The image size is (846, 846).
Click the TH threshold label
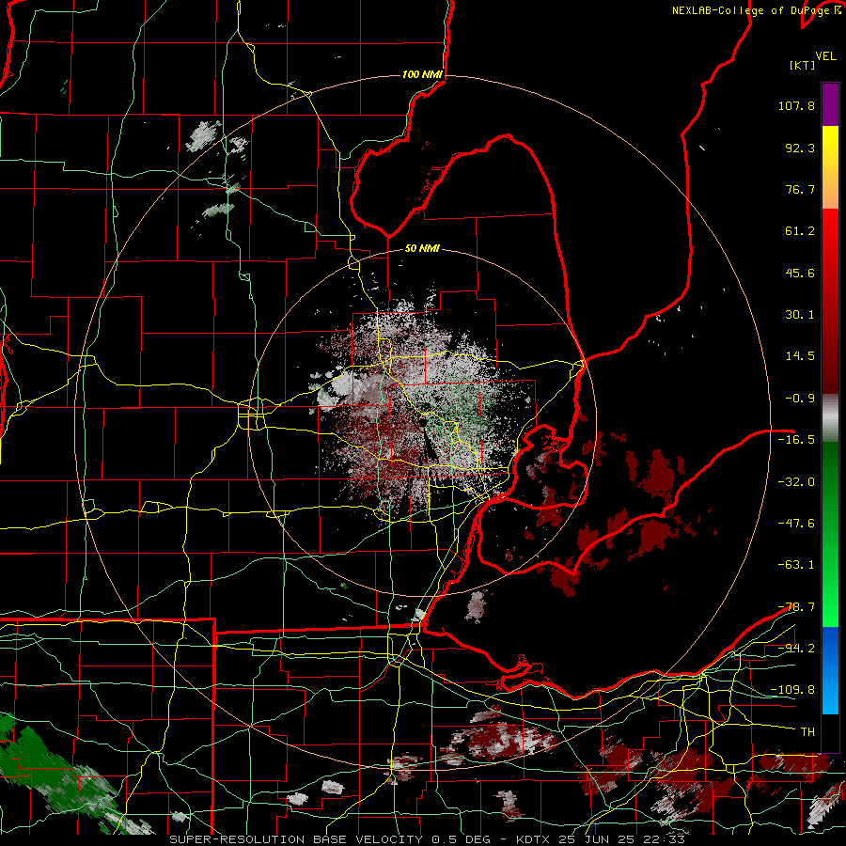(x=807, y=731)
